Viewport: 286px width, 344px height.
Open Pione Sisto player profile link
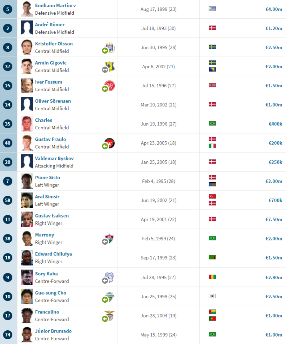click(47, 178)
